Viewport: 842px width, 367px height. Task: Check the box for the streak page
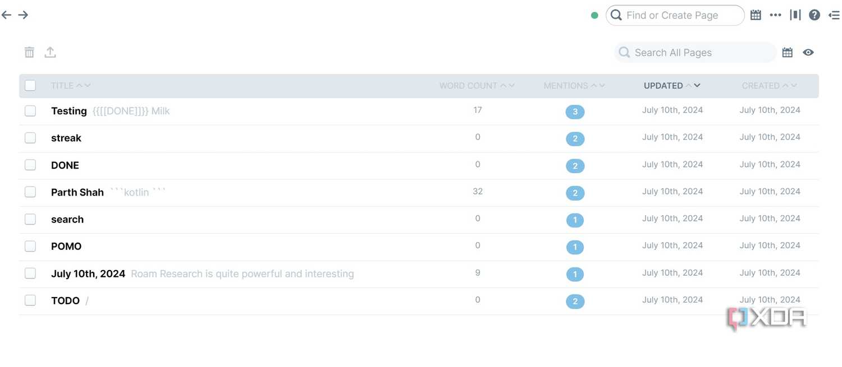30,138
